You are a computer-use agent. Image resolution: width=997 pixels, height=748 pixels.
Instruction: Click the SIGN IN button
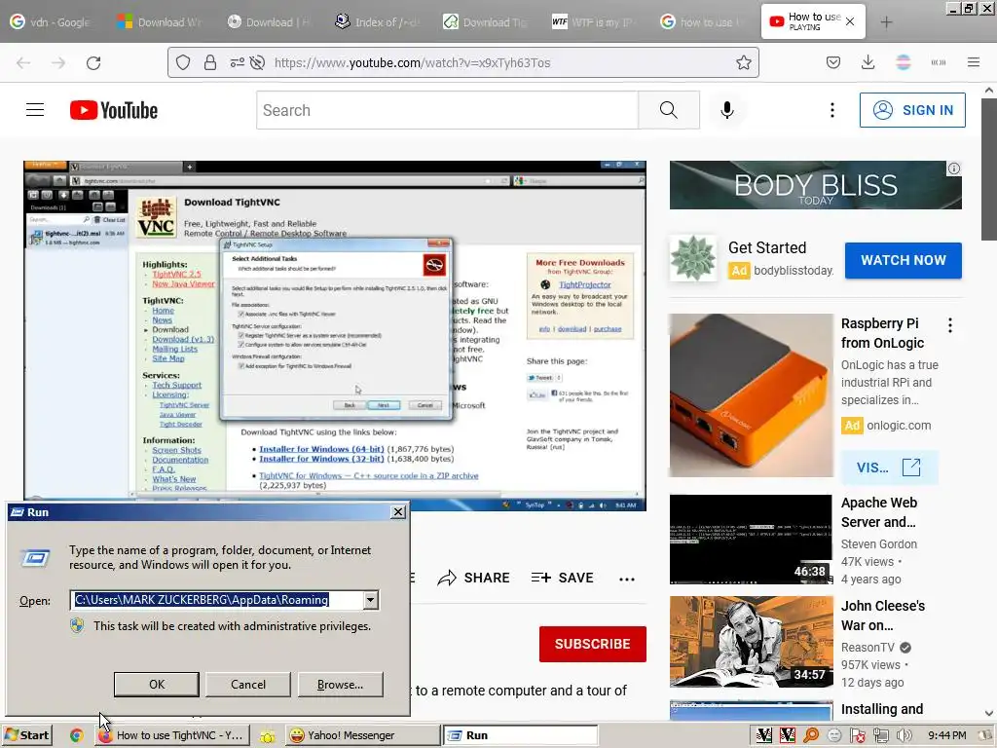912,110
